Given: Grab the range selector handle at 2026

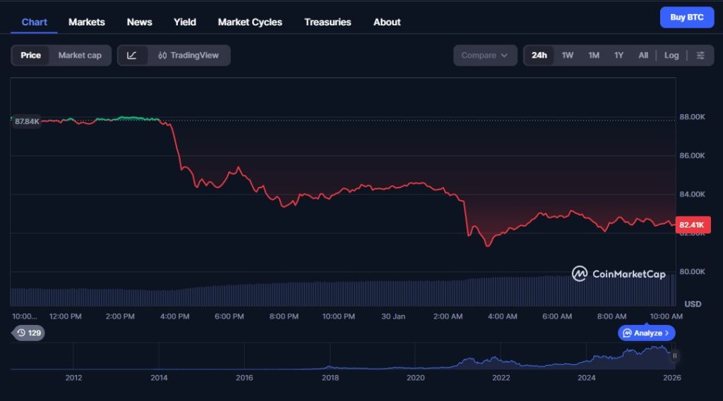Looking at the screenshot, I should (674, 356).
